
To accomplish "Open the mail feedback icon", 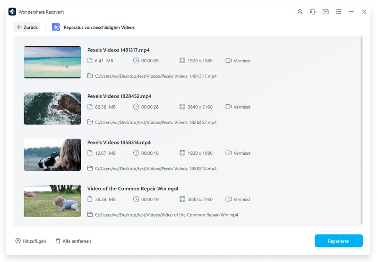I will click(x=326, y=11).
